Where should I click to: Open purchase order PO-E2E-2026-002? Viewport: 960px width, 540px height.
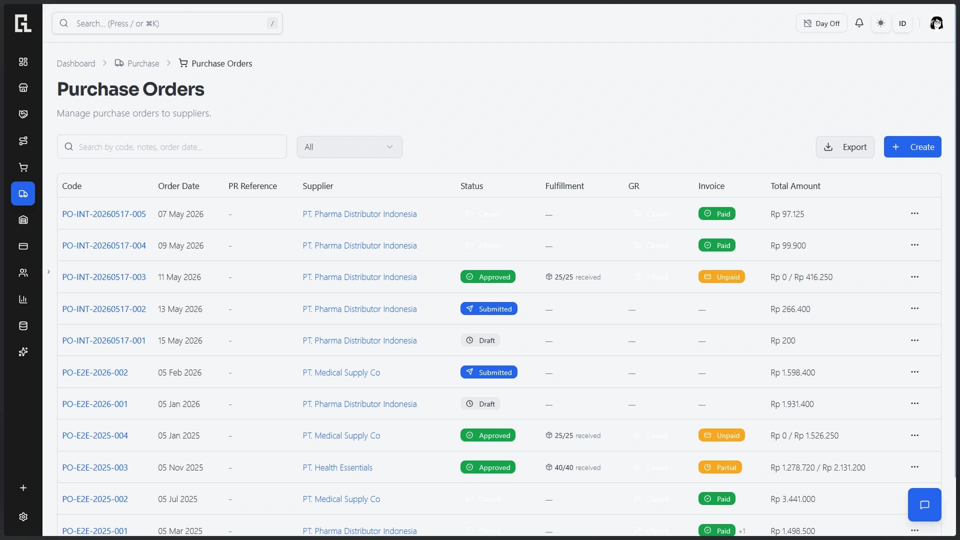coord(95,372)
